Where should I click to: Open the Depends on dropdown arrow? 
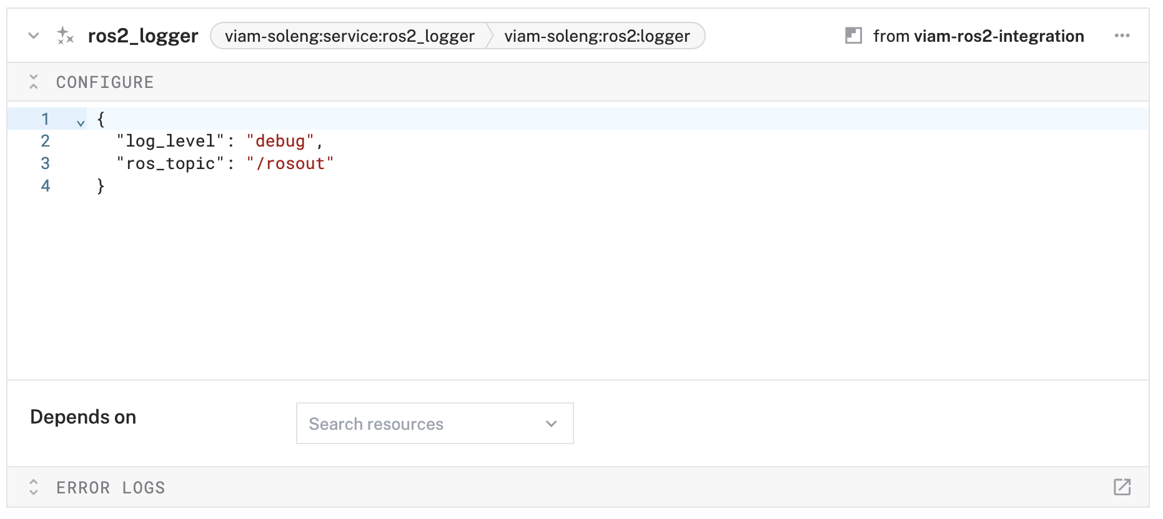[551, 424]
